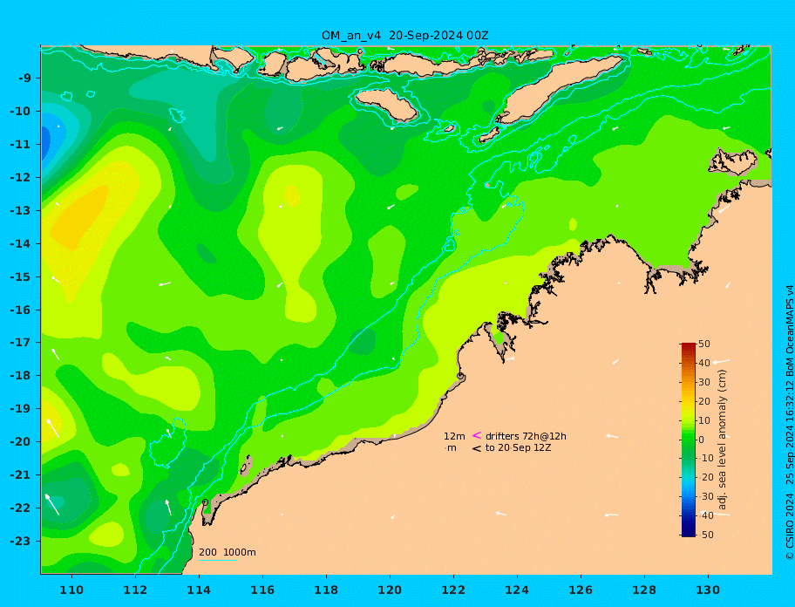The height and width of the screenshot is (607, 795).
Task: Select the 'to 20 Sep 12Z' legend text
Action: pos(518,447)
